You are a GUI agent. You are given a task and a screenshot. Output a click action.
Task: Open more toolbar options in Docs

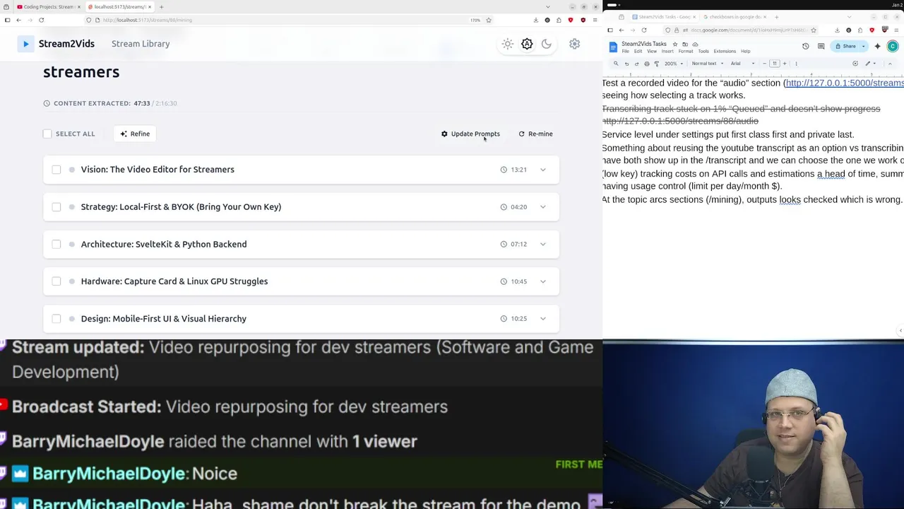(796, 64)
